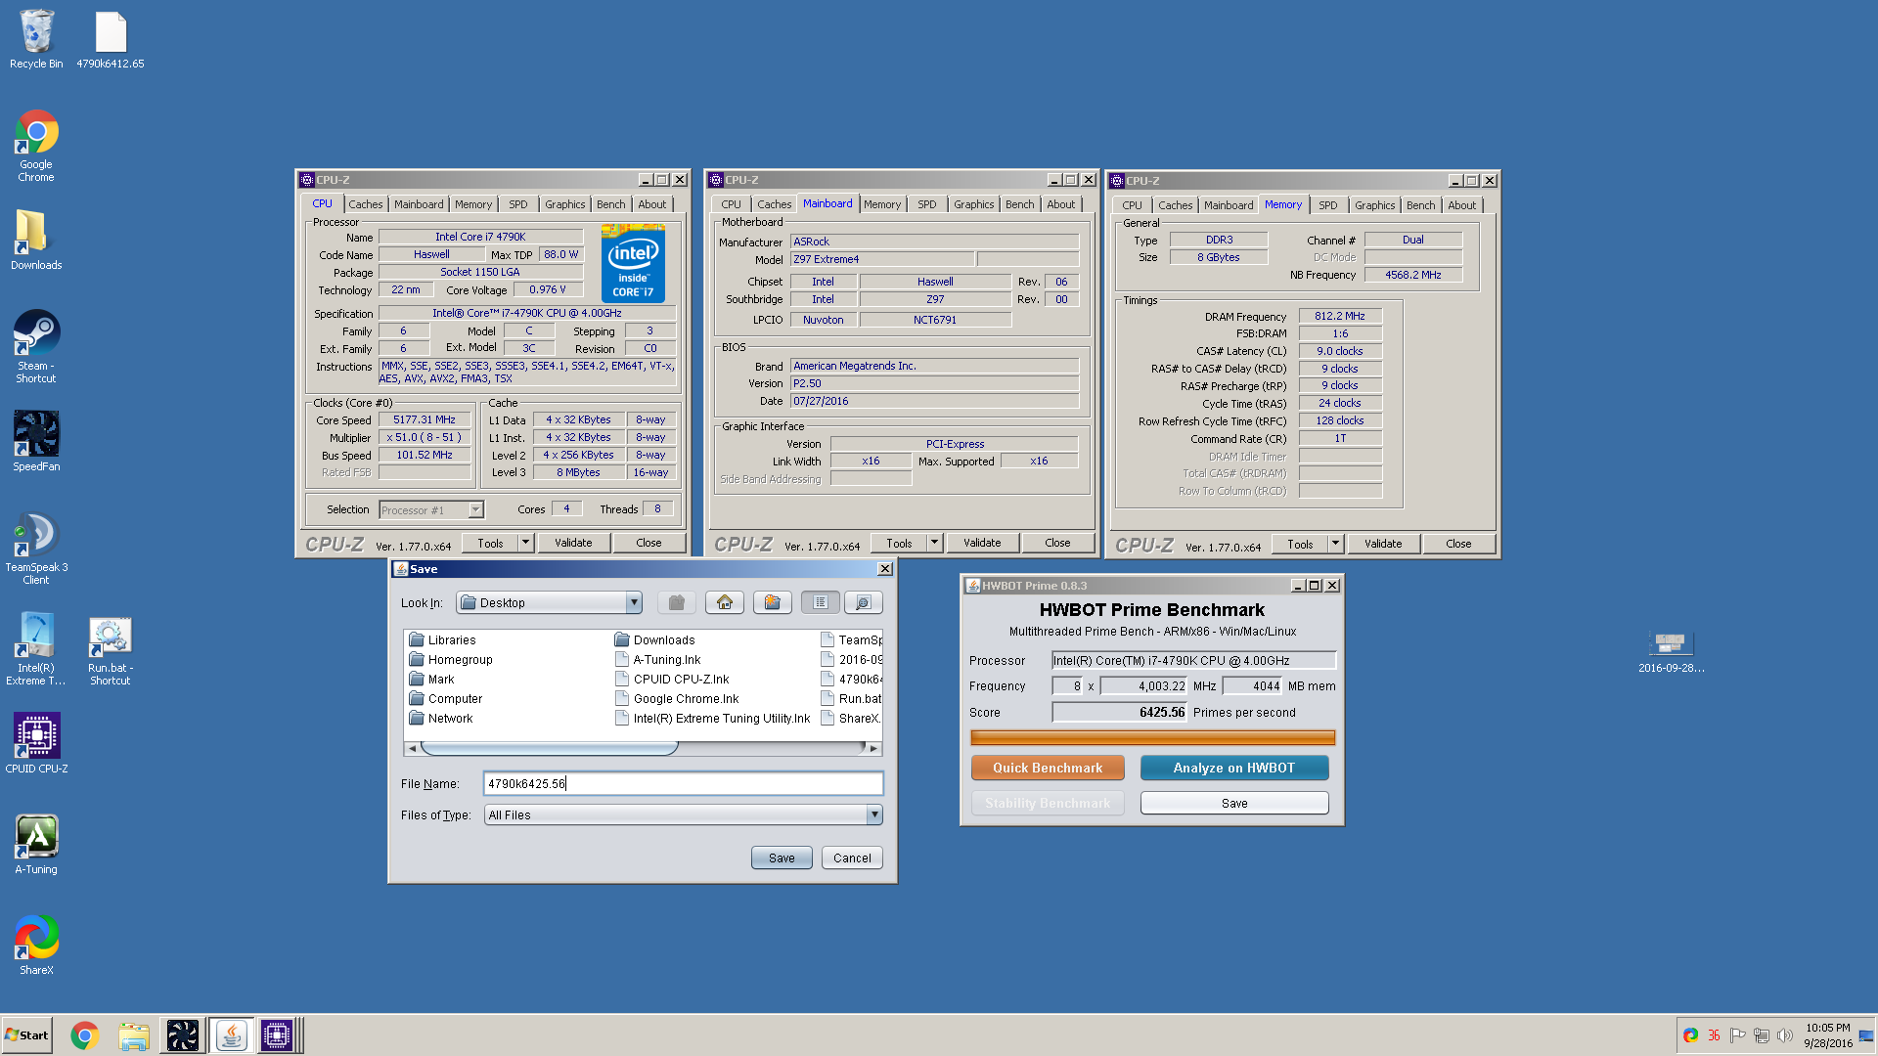Viewport: 1878px width, 1056px height.
Task: Switch to CPU-Z in taskbar
Action: point(277,1035)
